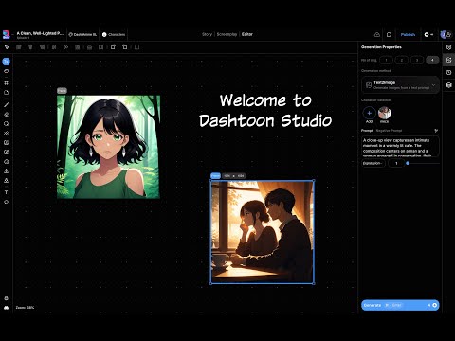Switch to the Story tab
The image size is (455, 341).
click(207, 34)
